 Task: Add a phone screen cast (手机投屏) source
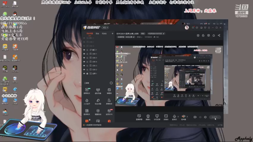157,117
